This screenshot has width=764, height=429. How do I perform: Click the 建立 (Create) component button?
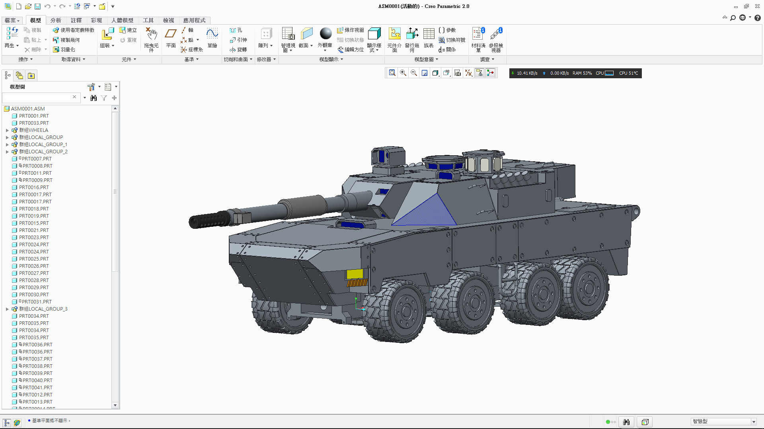[x=129, y=30]
